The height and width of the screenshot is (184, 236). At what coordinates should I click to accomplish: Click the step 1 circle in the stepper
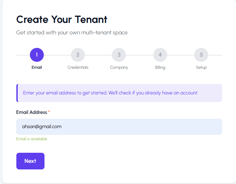click(37, 55)
